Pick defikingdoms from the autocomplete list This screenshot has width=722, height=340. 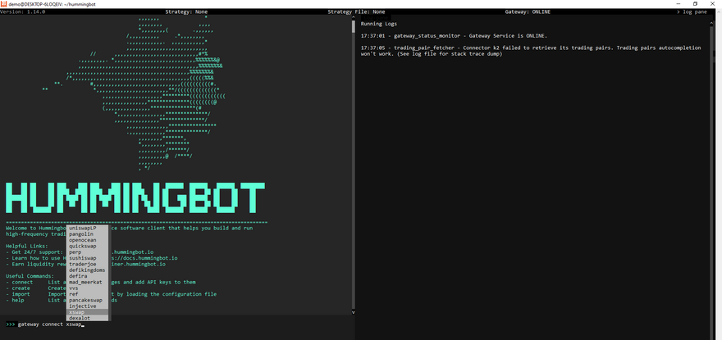point(86,270)
